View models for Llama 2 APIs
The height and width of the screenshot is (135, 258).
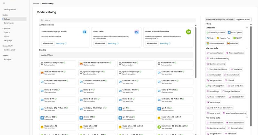click(100, 43)
